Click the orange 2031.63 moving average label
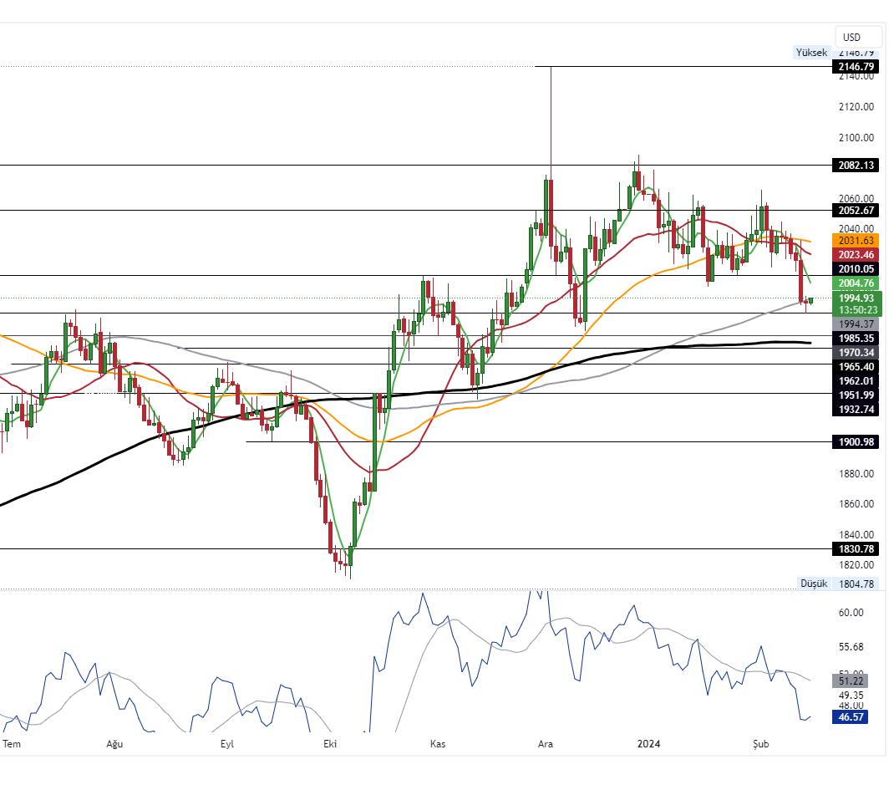 (x=856, y=241)
